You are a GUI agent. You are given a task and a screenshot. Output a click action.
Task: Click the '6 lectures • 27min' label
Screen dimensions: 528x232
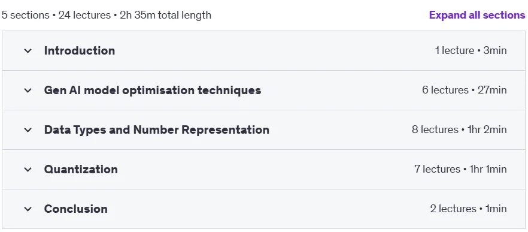pyautogui.click(x=465, y=90)
